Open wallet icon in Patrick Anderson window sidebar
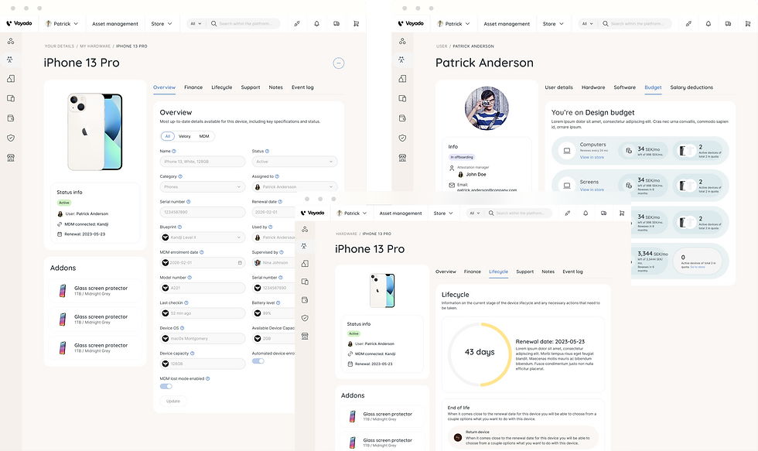This screenshot has width=758, height=451. pyautogui.click(x=402, y=118)
